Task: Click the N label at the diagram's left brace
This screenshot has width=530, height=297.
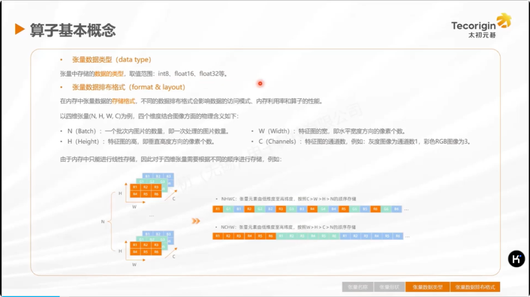Action: tap(102, 221)
